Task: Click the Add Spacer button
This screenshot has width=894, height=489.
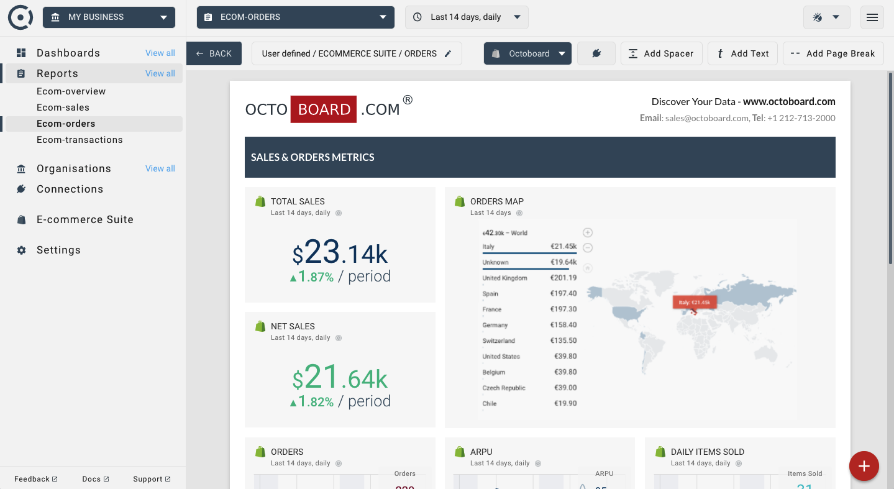Action: coord(662,53)
